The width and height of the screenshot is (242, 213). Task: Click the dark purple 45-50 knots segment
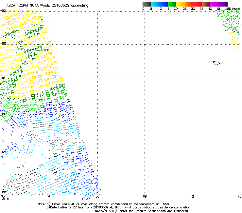(x=223, y=4)
